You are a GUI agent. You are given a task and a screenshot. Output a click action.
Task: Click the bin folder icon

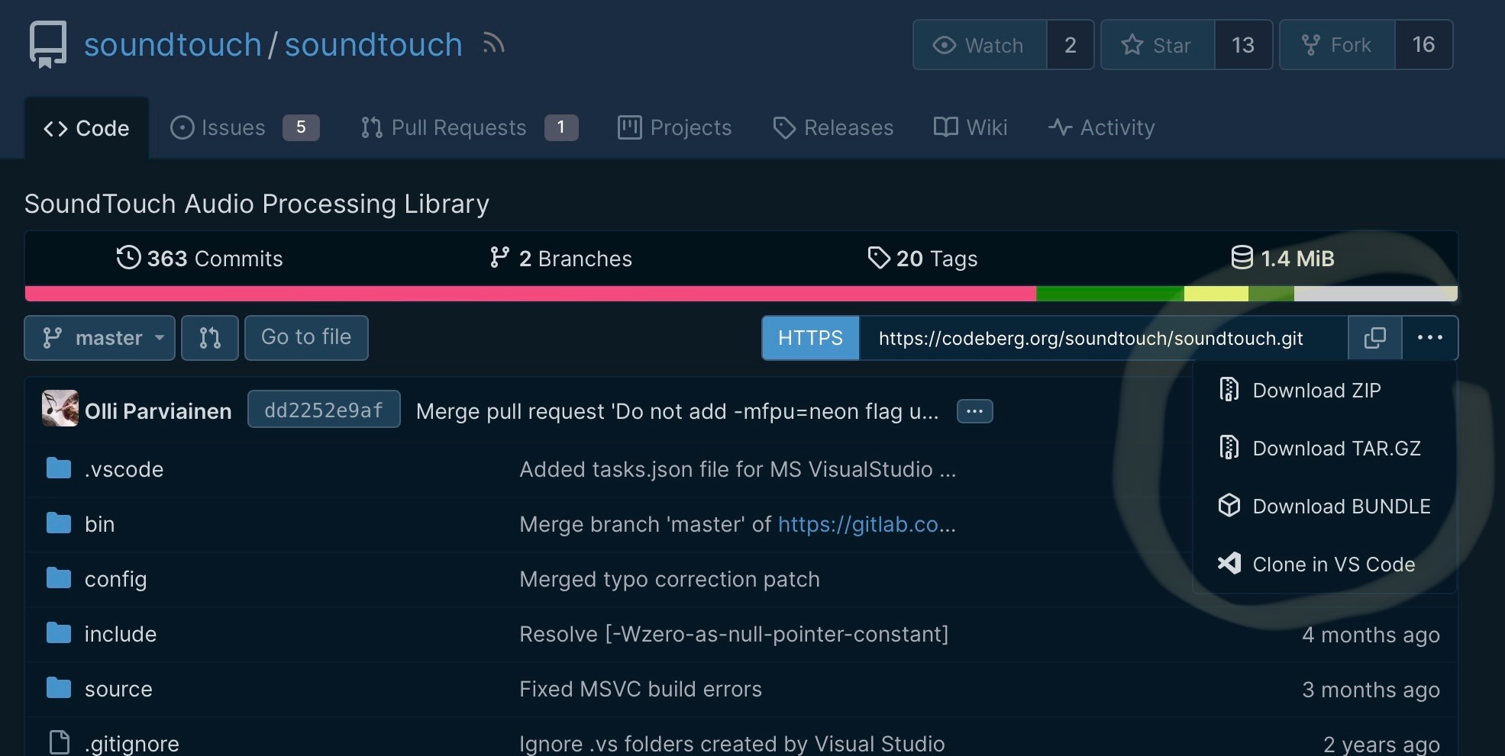pos(59,523)
